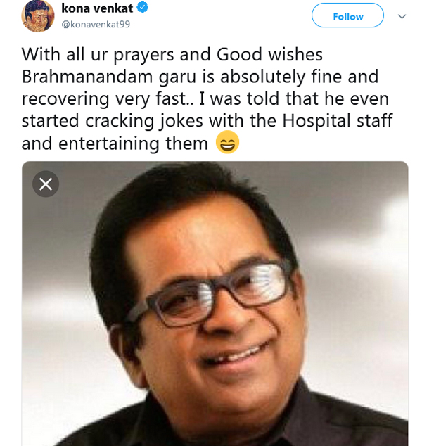Open kona venkat's profile avatar
Viewport: 422px width, 446px height.
pyautogui.click(x=37, y=15)
